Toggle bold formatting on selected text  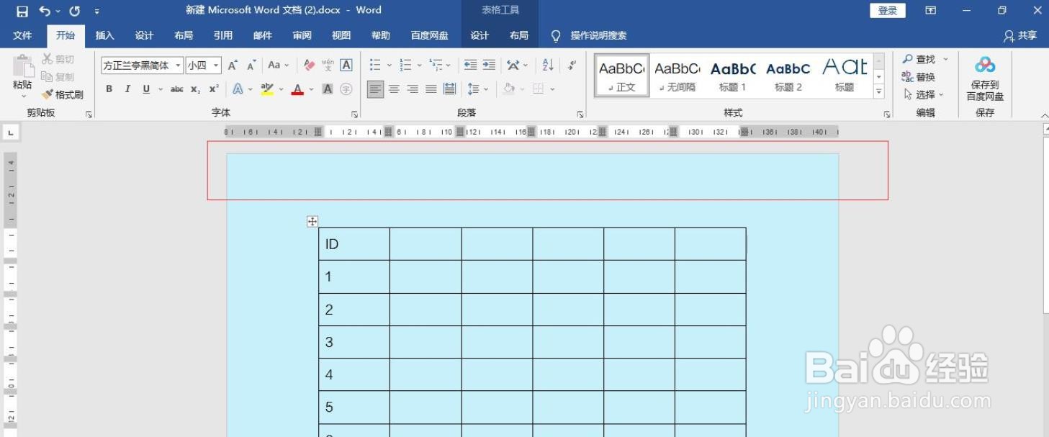pyautogui.click(x=109, y=89)
